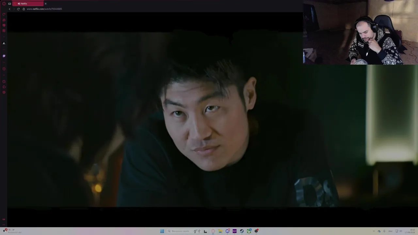Open the black L app in taskbar

tap(205, 231)
